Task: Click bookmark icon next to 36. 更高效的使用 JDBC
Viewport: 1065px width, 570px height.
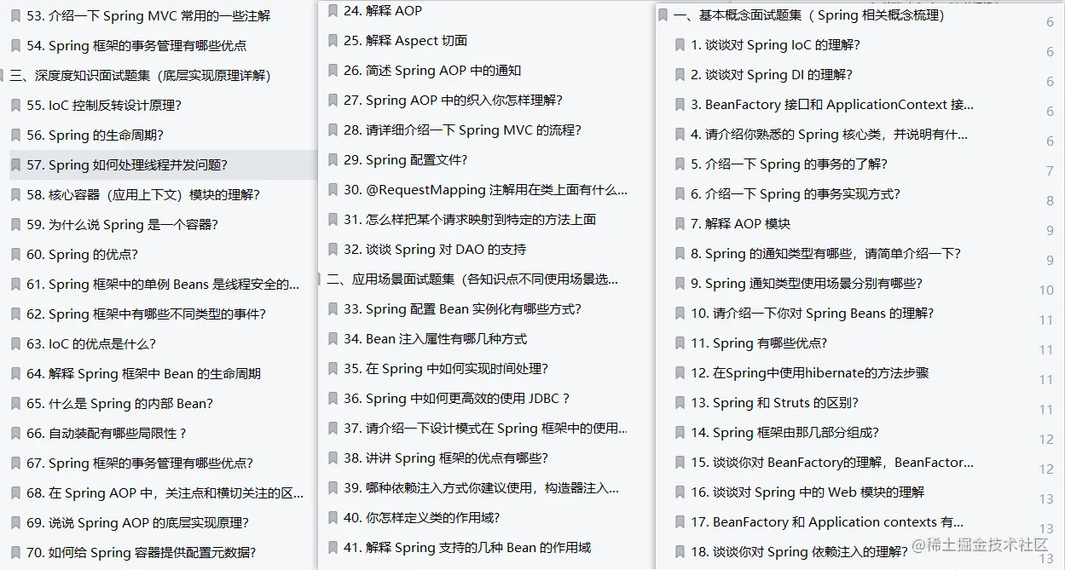Action: click(x=333, y=399)
